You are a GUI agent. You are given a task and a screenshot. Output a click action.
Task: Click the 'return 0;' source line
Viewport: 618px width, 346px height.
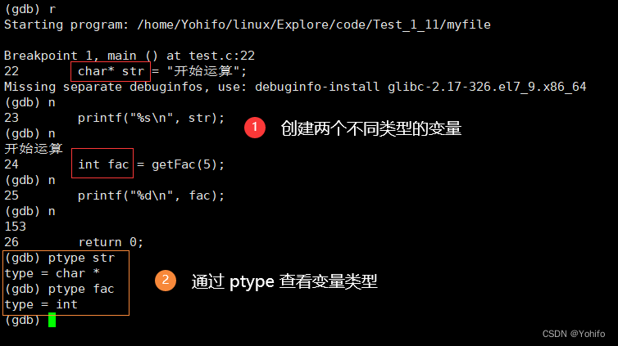click(111, 242)
